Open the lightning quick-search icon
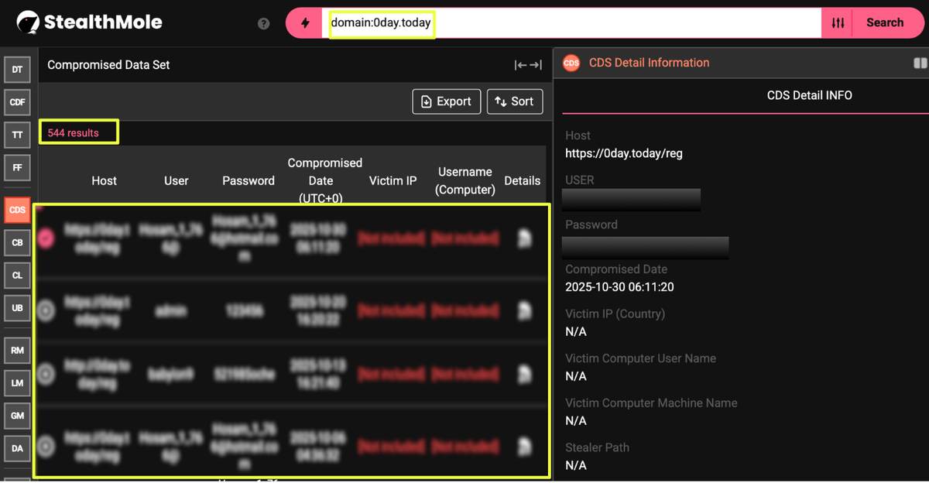This screenshot has height=483, width=929. pos(303,23)
